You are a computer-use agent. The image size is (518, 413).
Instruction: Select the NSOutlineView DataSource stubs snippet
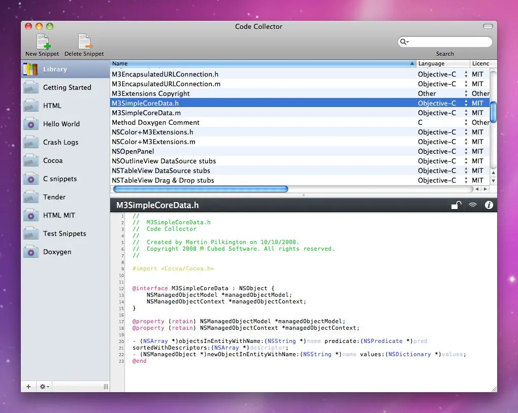point(300,161)
